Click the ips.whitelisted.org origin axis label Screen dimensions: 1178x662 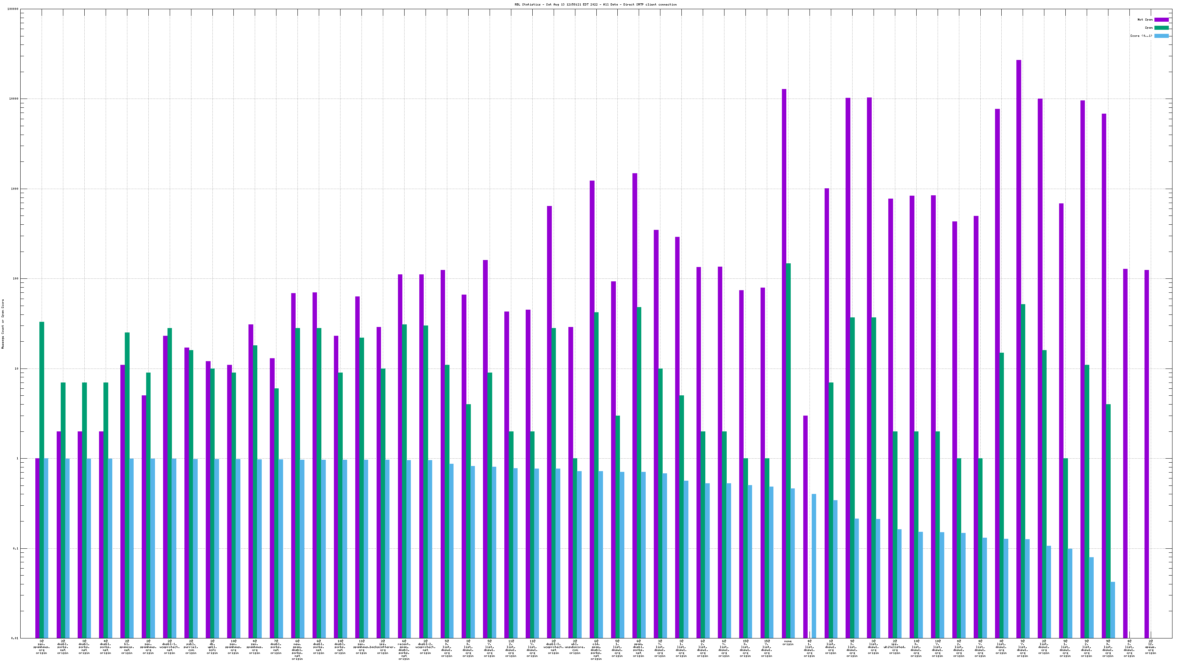click(895, 647)
